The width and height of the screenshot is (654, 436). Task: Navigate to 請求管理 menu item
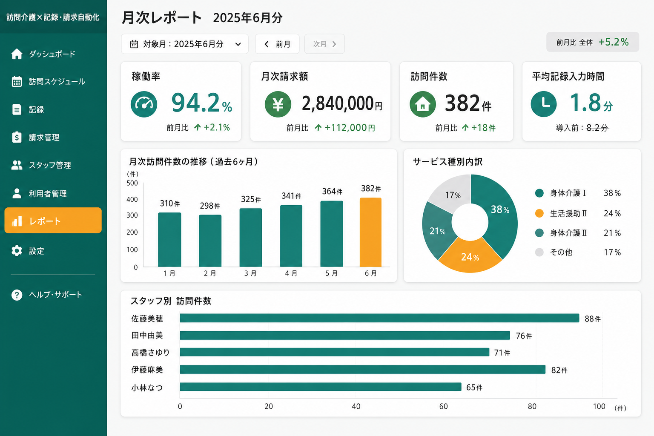coord(53,137)
